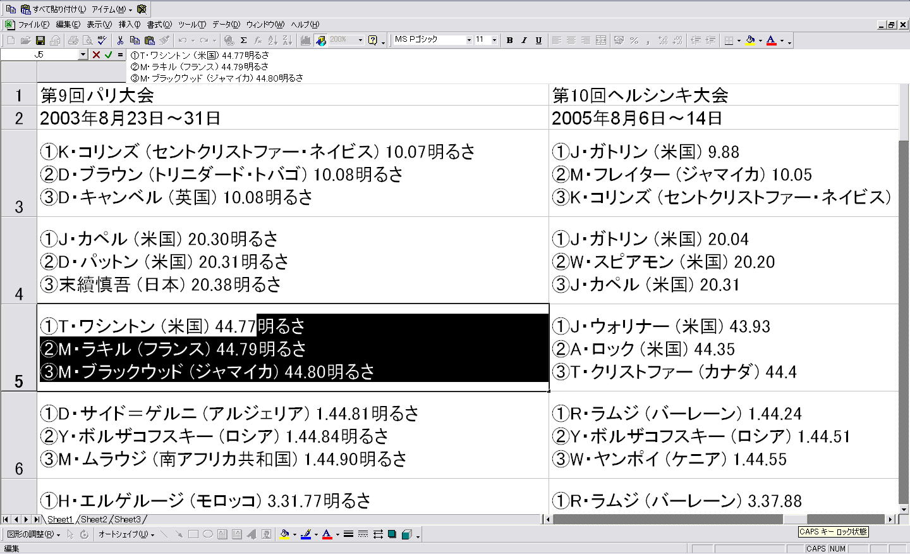The width and height of the screenshot is (910, 554).
Task: Open the 挿入(I) Insert menu
Action: point(130,25)
